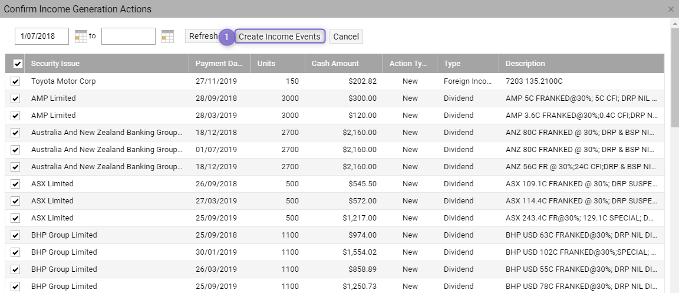Image resolution: width=679 pixels, height=293 pixels.
Task: Click the 30/01/2019 payment date cell
Action: pyautogui.click(x=216, y=252)
